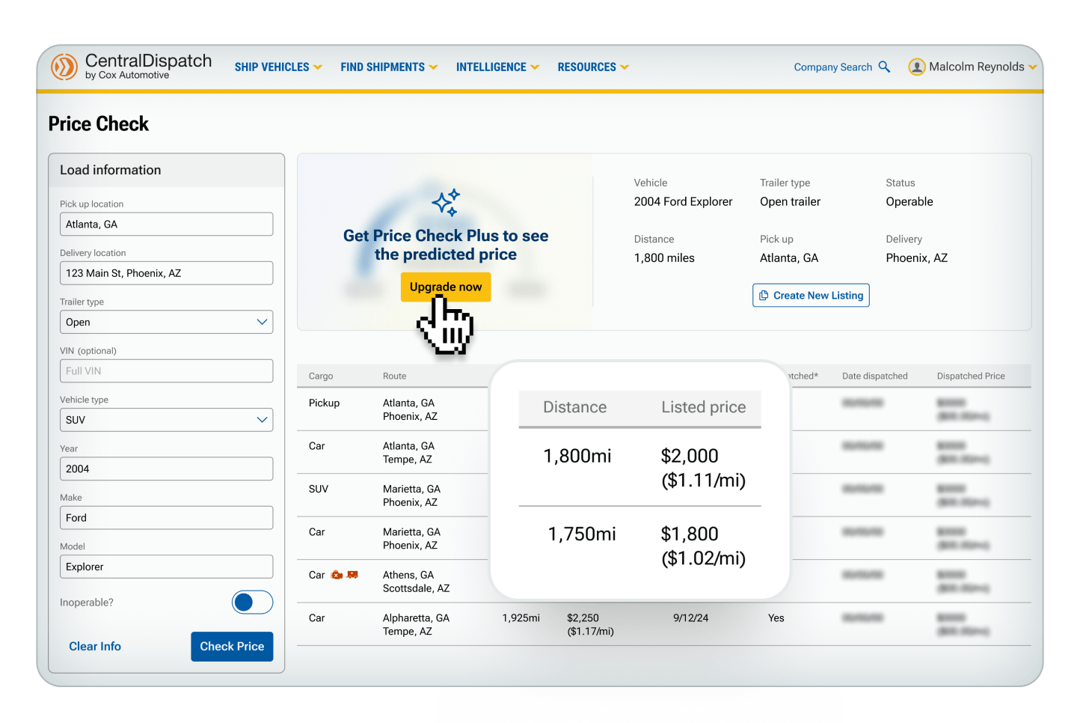This screenshot has width=1086, height=723.
Task: Click the orange vehicle icons beside Athens cargo
Action: pos(344,575)
